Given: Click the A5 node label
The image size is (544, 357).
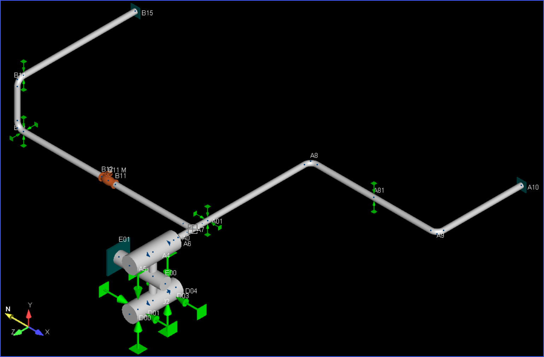Looking at the screenshot, I should coord(142,269).
